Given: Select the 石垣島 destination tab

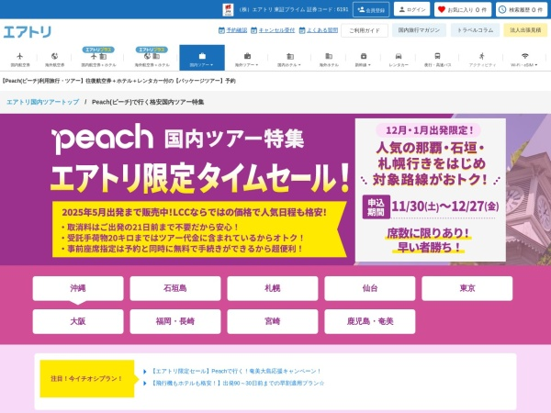Looking at the screenshot, I should click(x=175, y=288).
